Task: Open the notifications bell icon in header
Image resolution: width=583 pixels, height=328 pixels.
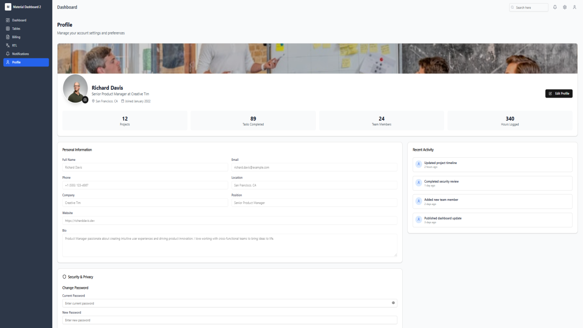Action: pos(555,7)
